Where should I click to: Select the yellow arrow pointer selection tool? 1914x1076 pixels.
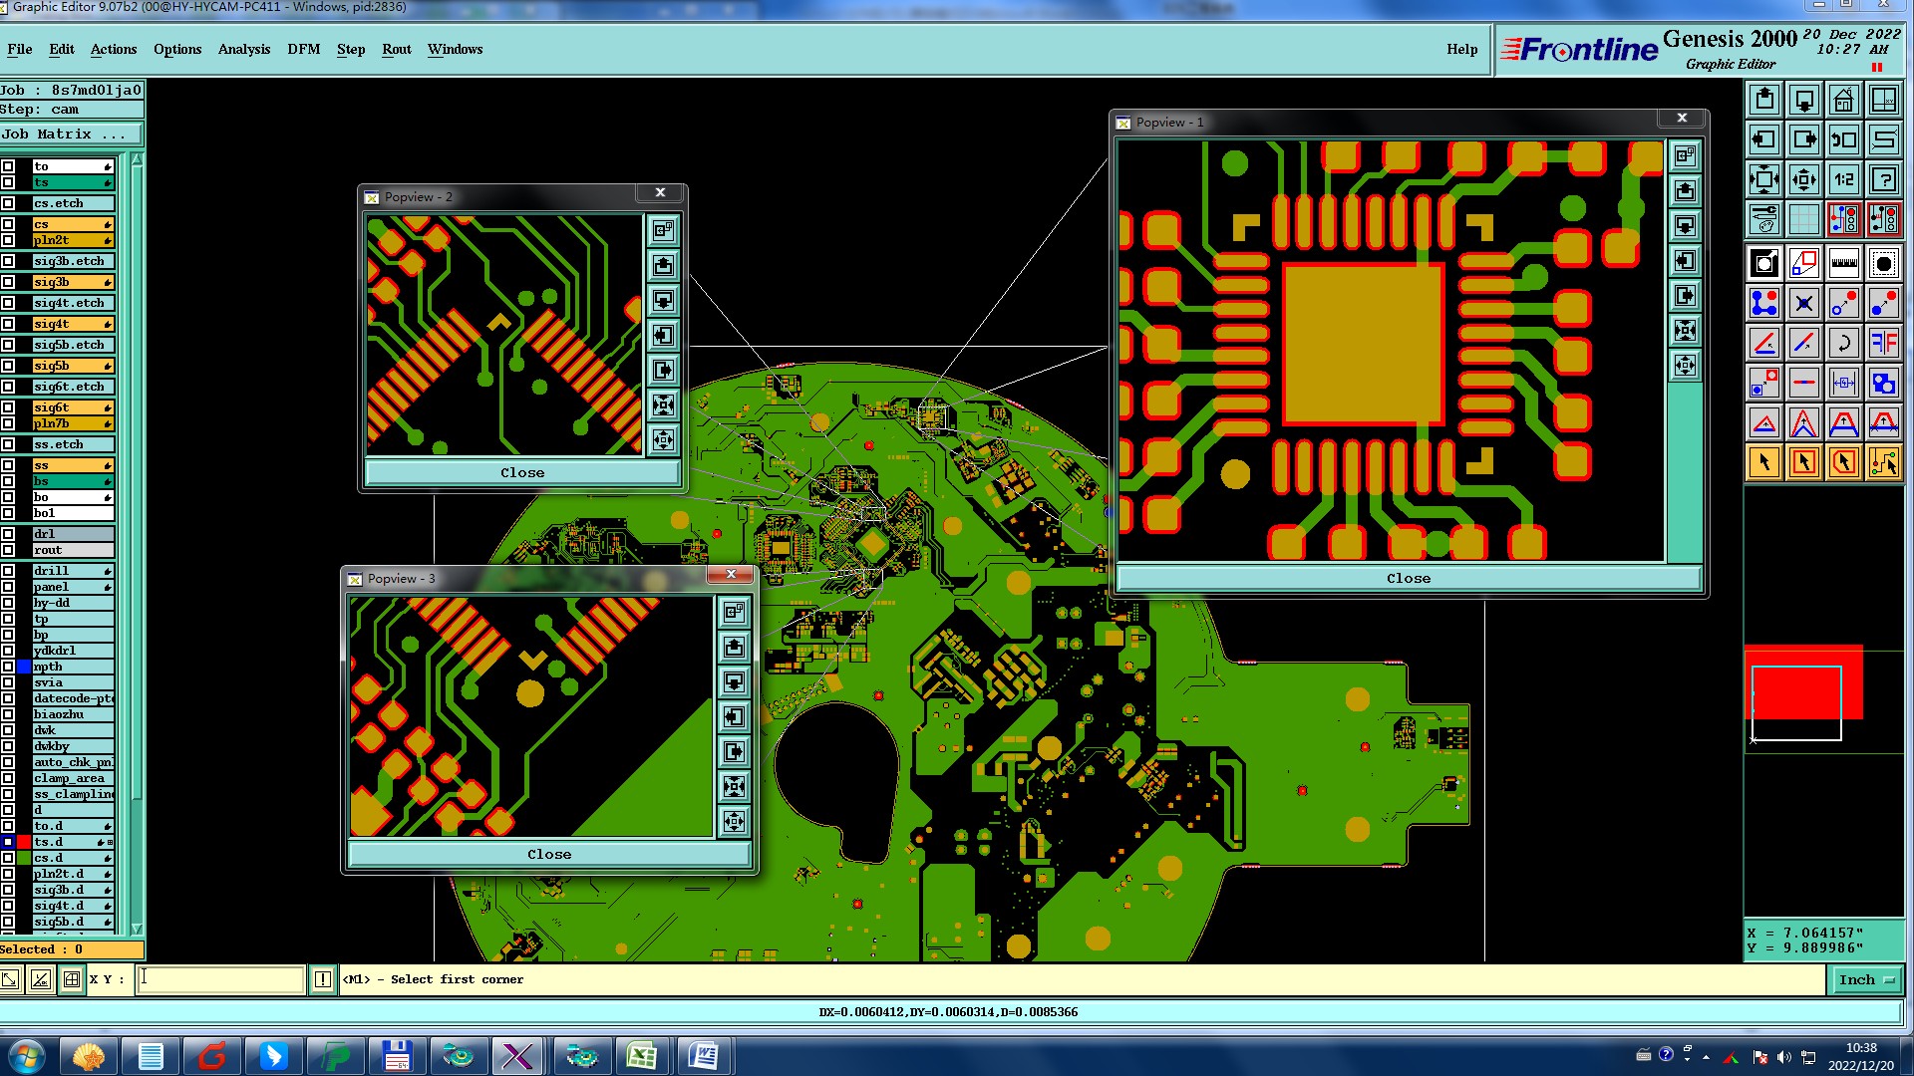point(1764,462)
